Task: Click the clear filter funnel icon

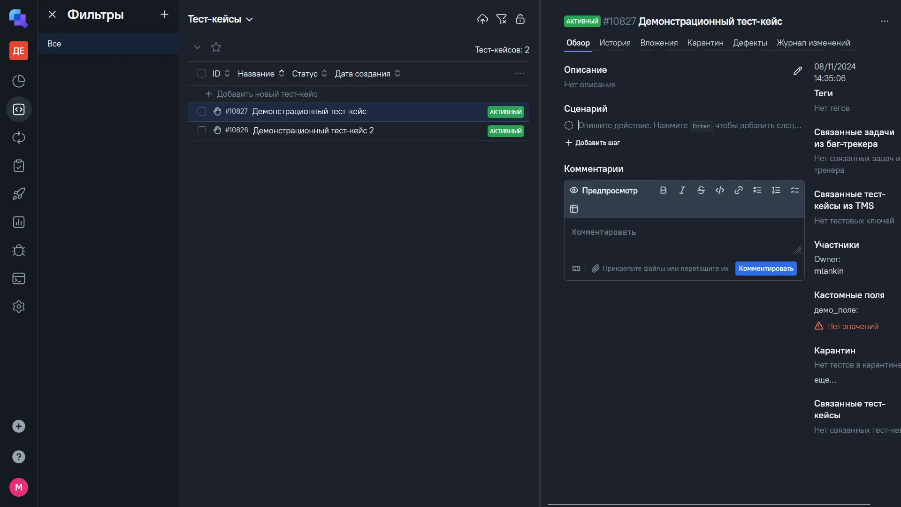Action: coord(501,19)
